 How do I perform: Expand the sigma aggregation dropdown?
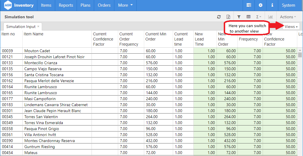pyautogui.click(x=258, y=17)
